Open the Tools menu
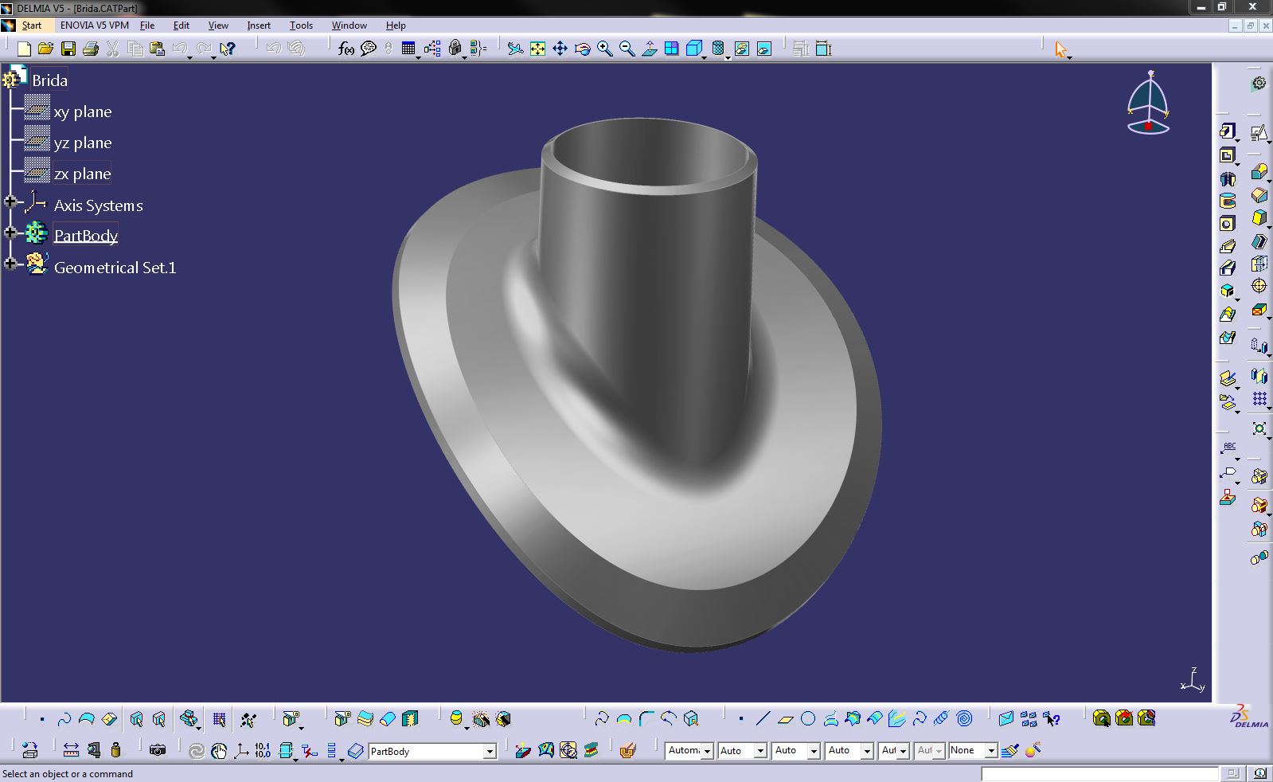The width and height of the screenshot is (1273, 782). pyautogui.click(x=301, y=25)
